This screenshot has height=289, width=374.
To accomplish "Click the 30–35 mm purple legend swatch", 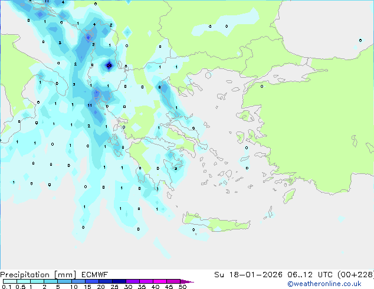I will (x=133, y=281).
